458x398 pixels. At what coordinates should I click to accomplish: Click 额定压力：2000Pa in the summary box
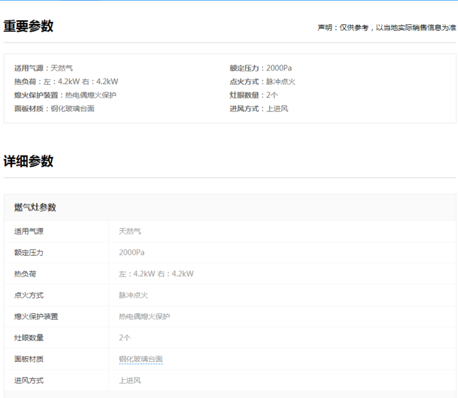click(260, 68)
